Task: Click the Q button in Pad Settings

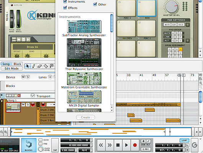Action: [x=187, y=25]
